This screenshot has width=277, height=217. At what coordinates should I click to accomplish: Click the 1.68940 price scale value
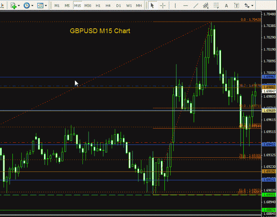coord(269,202)
